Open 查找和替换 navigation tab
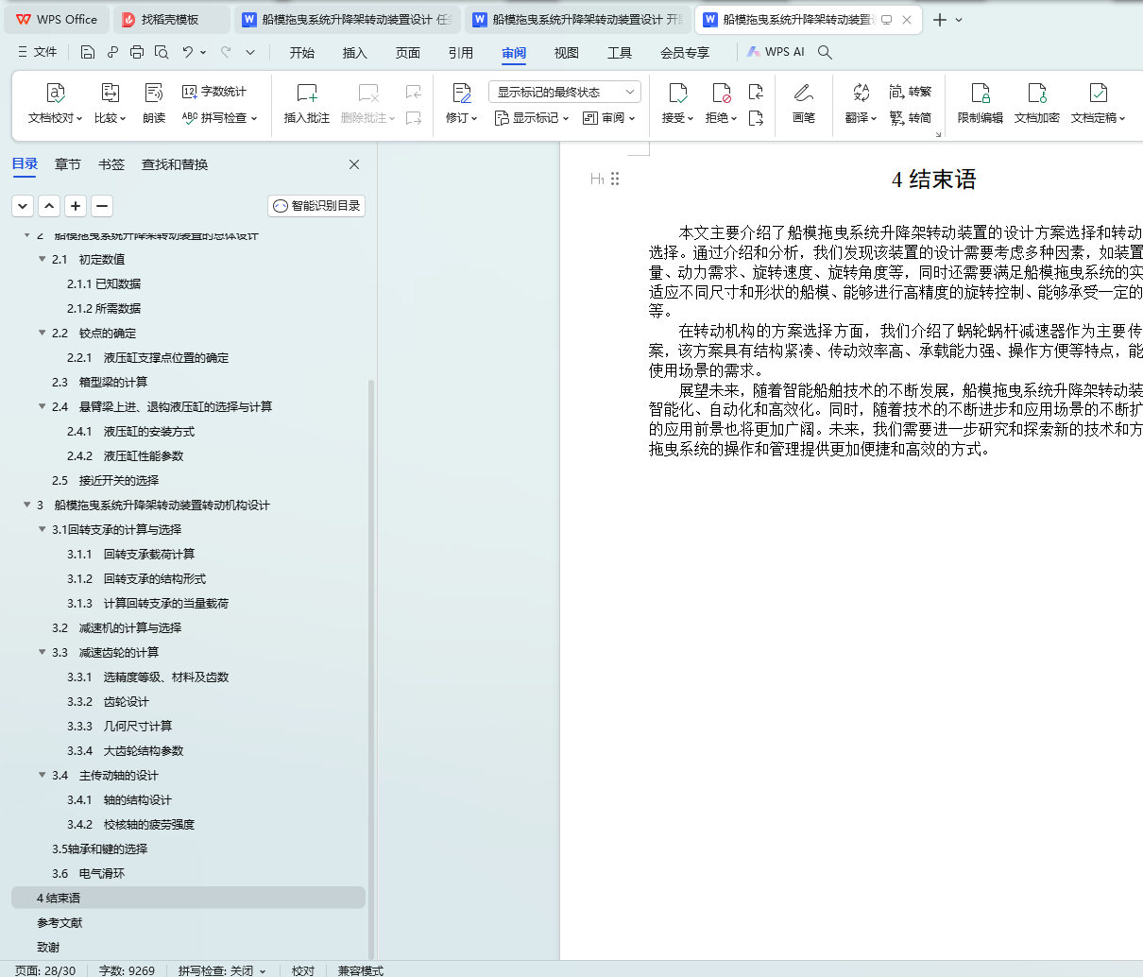1143x977 pixels. click(175, 164)
